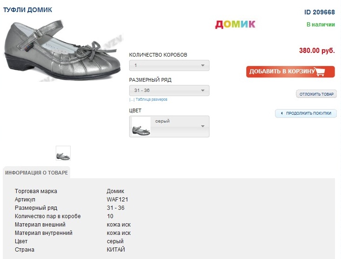Click the WAF121 артикул value
This screenshot has width=341, height=259.
tap(118, 200)
